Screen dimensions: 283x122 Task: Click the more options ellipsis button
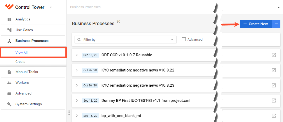(276, 24)
